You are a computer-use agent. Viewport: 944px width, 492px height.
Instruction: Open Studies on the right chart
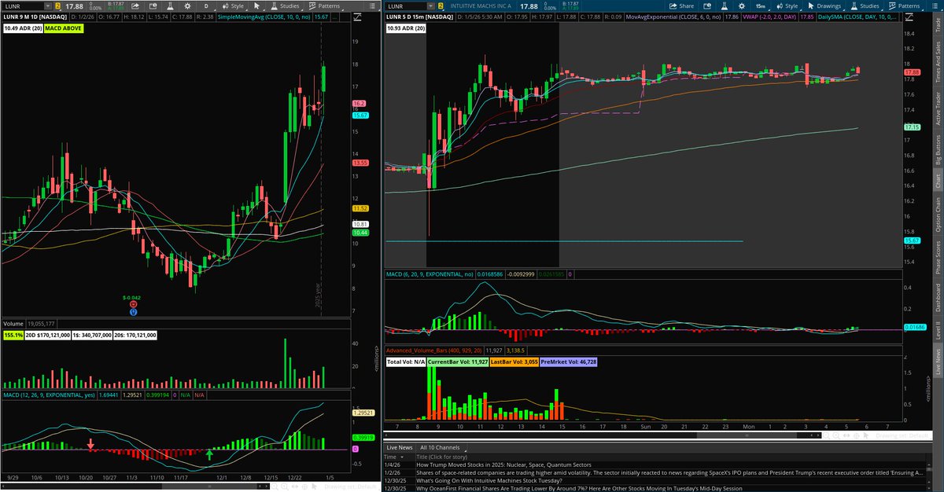pos(864,6)
